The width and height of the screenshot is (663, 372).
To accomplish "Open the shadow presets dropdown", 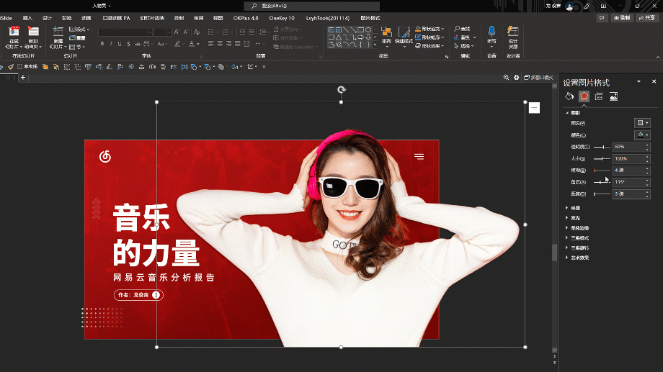I will [x=642, y=123].
